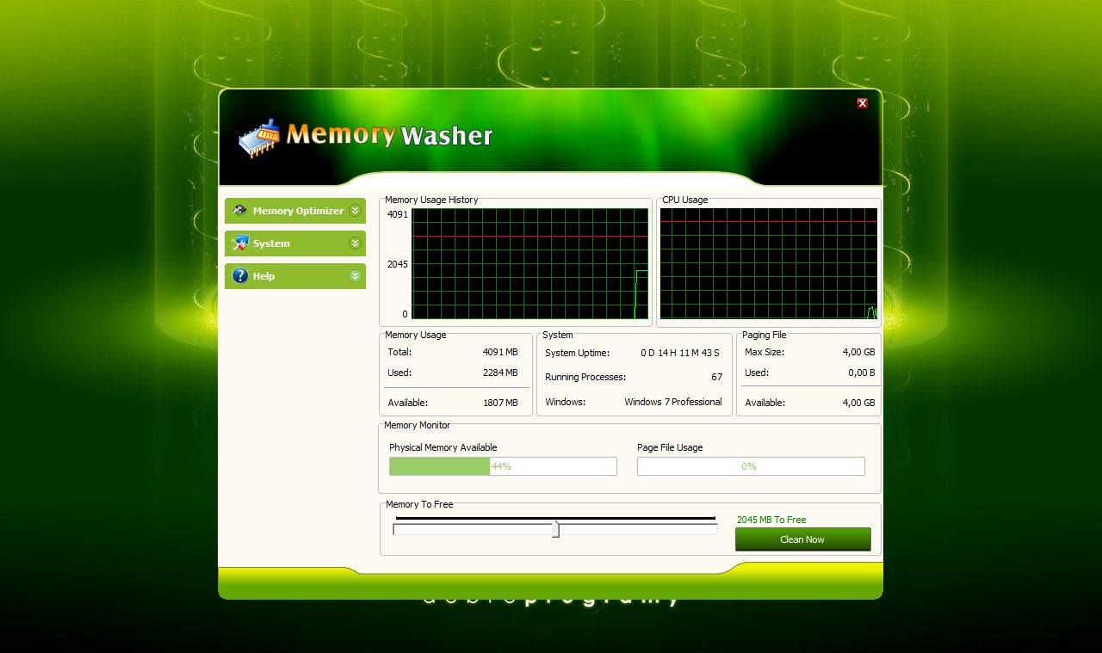Screen dimensions: 1102x653
Task: Close the Memory Washer window
Action: tap(862, 103)
